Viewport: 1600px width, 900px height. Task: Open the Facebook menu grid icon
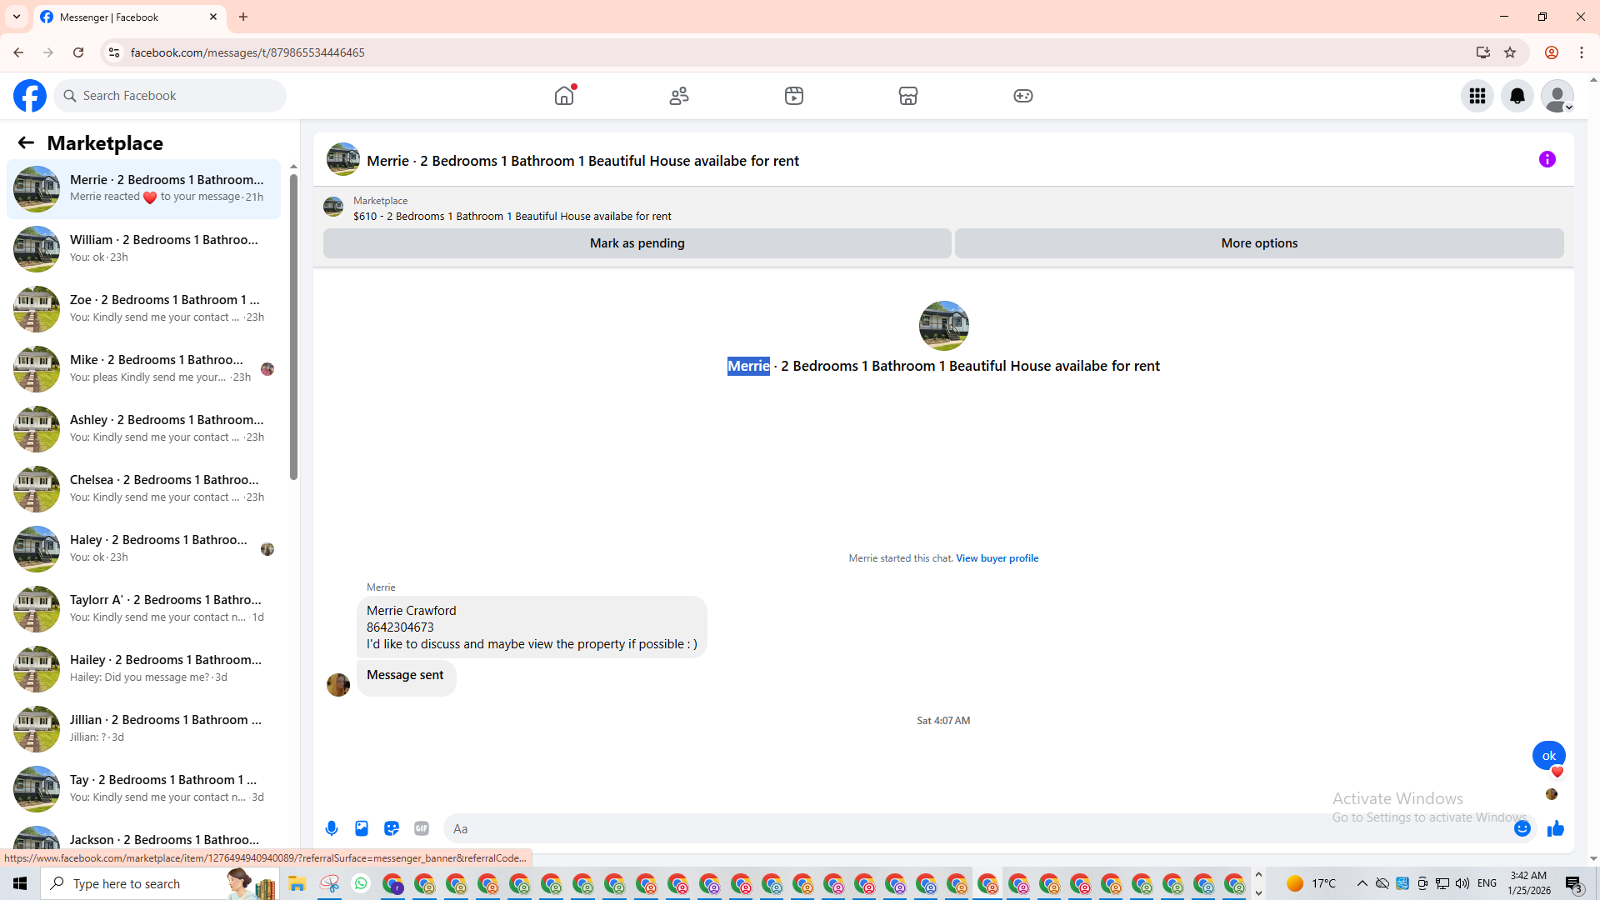(1477, 96)
